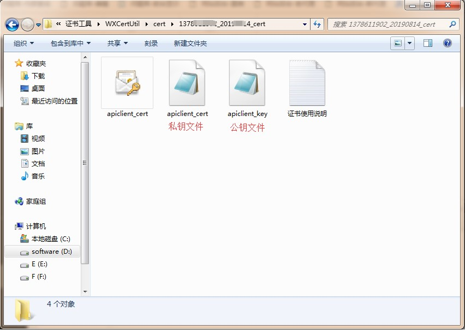The width and height of the screenshot is (465, 330).
Task: Type in the search box field
Action: click(388, 25)
